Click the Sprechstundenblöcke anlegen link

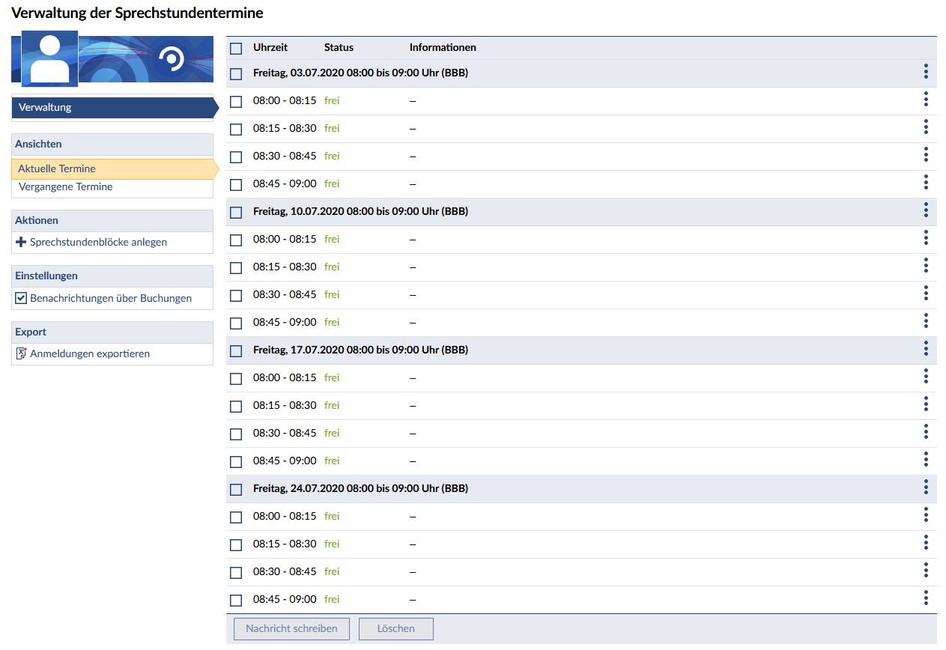[98, 243]
